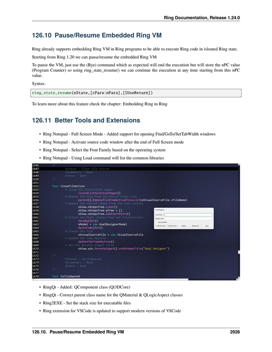
Task: Click the 'Find what :' label
Action: coord(159,215)
